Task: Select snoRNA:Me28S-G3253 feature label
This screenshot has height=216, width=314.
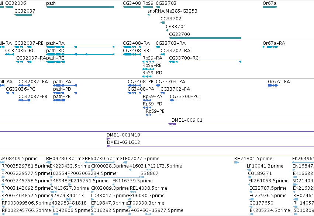Action: 172,11
